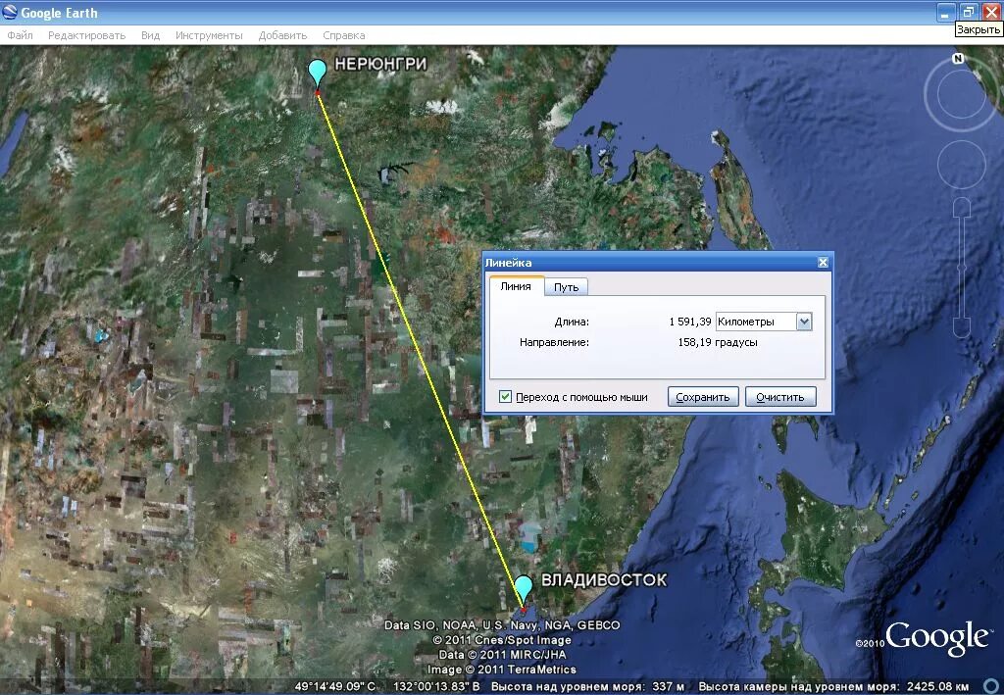Viewport: 1004px width, 695px height.
Task: Open the Инструменты menu
Action: 209,35
